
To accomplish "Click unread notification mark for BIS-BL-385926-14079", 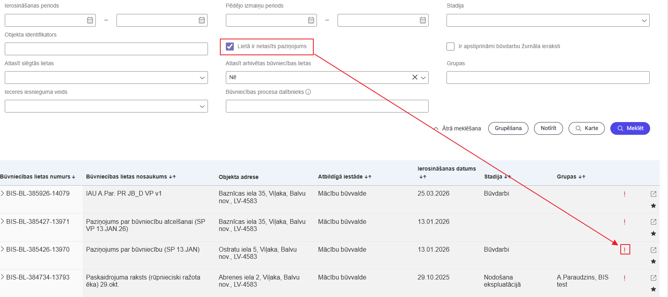I will pyautogui.click(x=625, y=194).
